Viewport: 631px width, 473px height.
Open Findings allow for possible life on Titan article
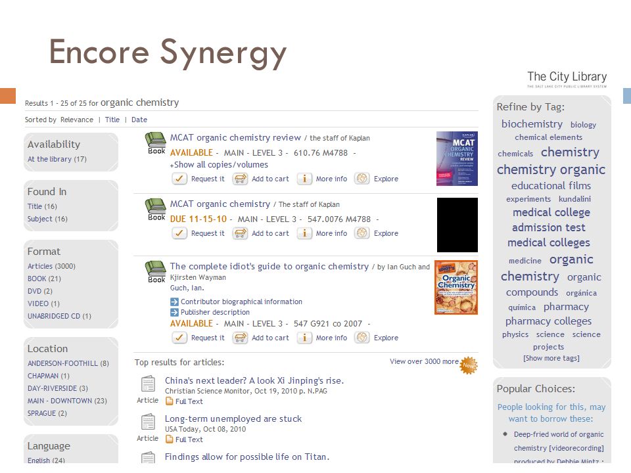point(247,457)
